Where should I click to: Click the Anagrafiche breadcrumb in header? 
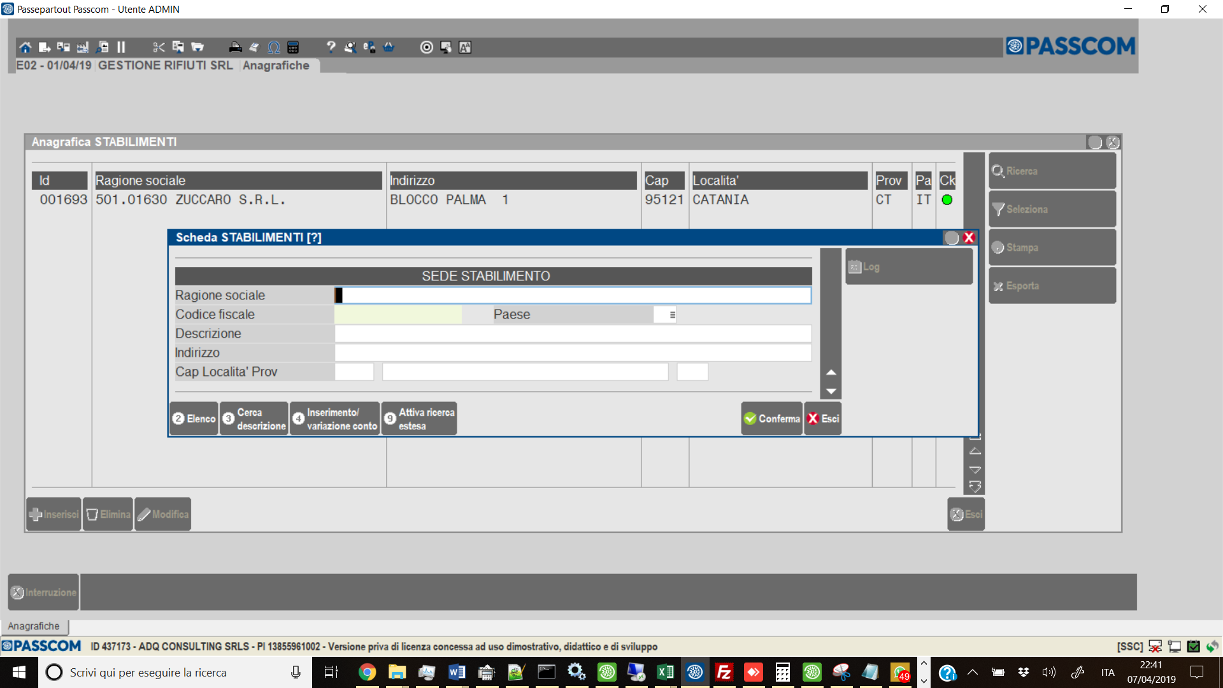(276, 66)
